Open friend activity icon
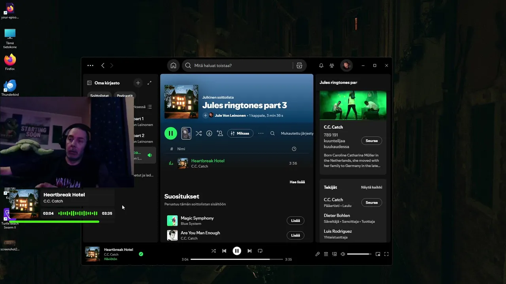Viewport: 506px width, 284px height. tap(332, 65)
